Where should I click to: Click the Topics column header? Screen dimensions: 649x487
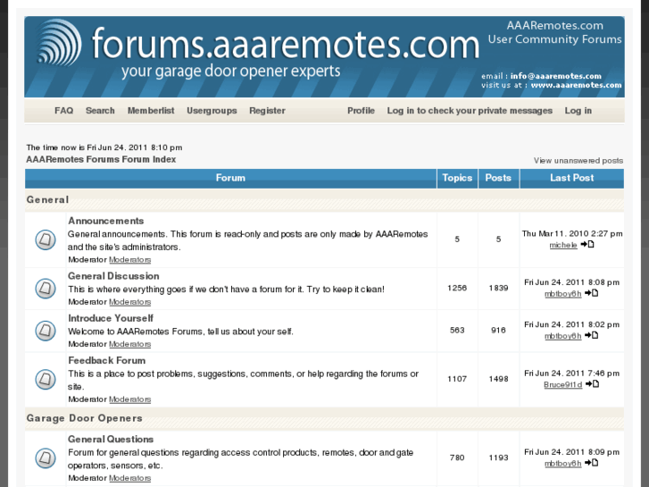pyautogui.click(x=457, y=178)
